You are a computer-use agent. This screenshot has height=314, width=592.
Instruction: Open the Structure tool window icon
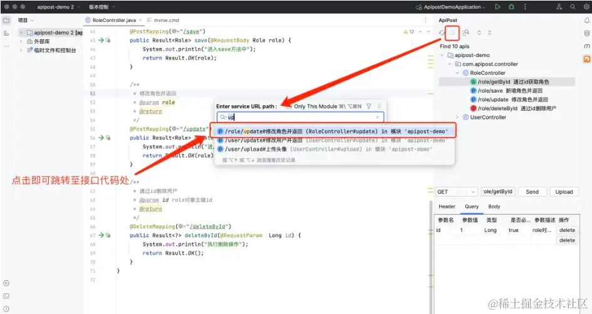[6, 33]
